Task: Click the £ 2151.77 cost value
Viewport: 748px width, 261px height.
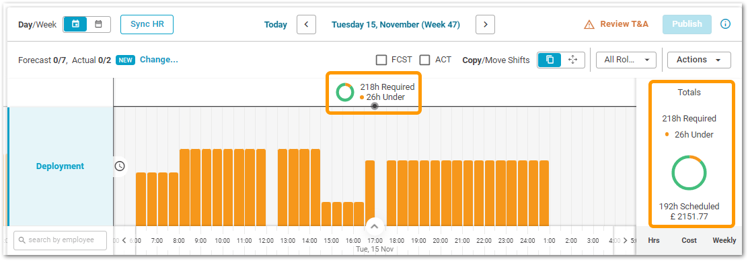Action: [689, 217]
